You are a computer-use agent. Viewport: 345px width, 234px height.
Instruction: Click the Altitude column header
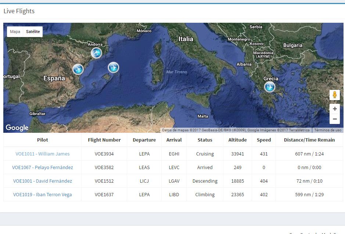tap(238, 140)
